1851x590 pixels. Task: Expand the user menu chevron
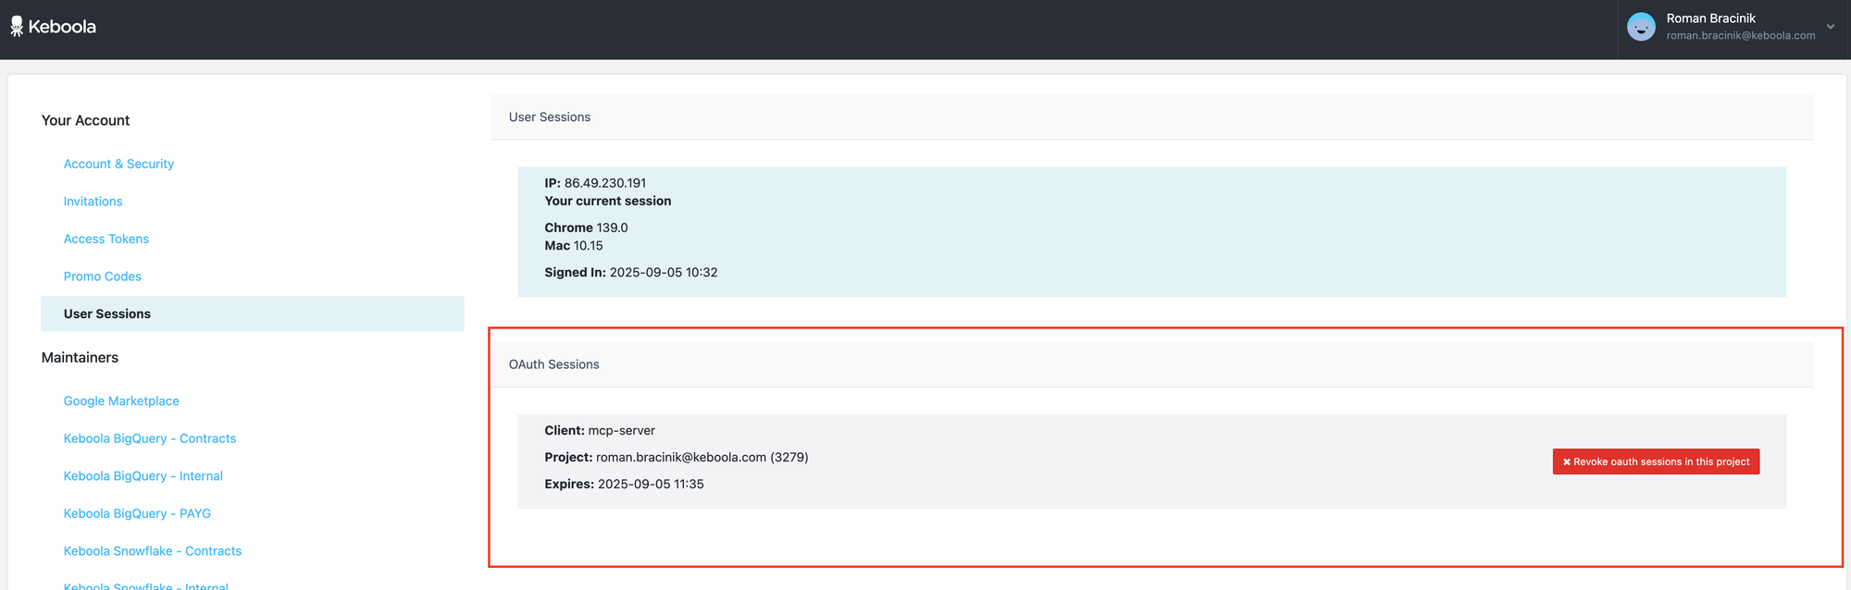[1830, 27]
